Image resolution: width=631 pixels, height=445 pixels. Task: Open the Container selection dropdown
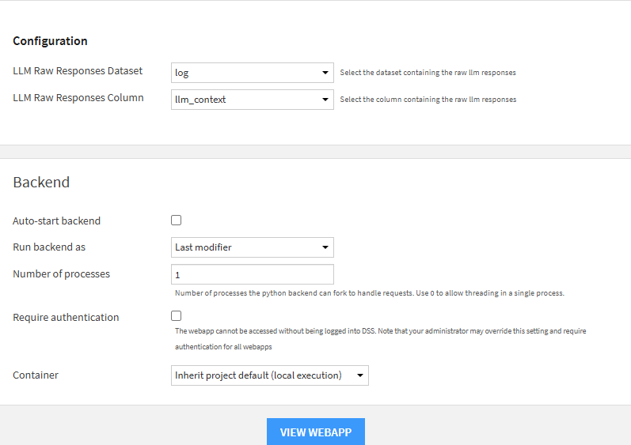270,375
